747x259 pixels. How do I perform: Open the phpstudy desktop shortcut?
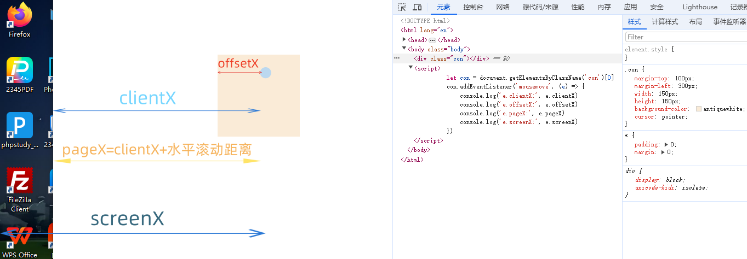coord(20,131)
